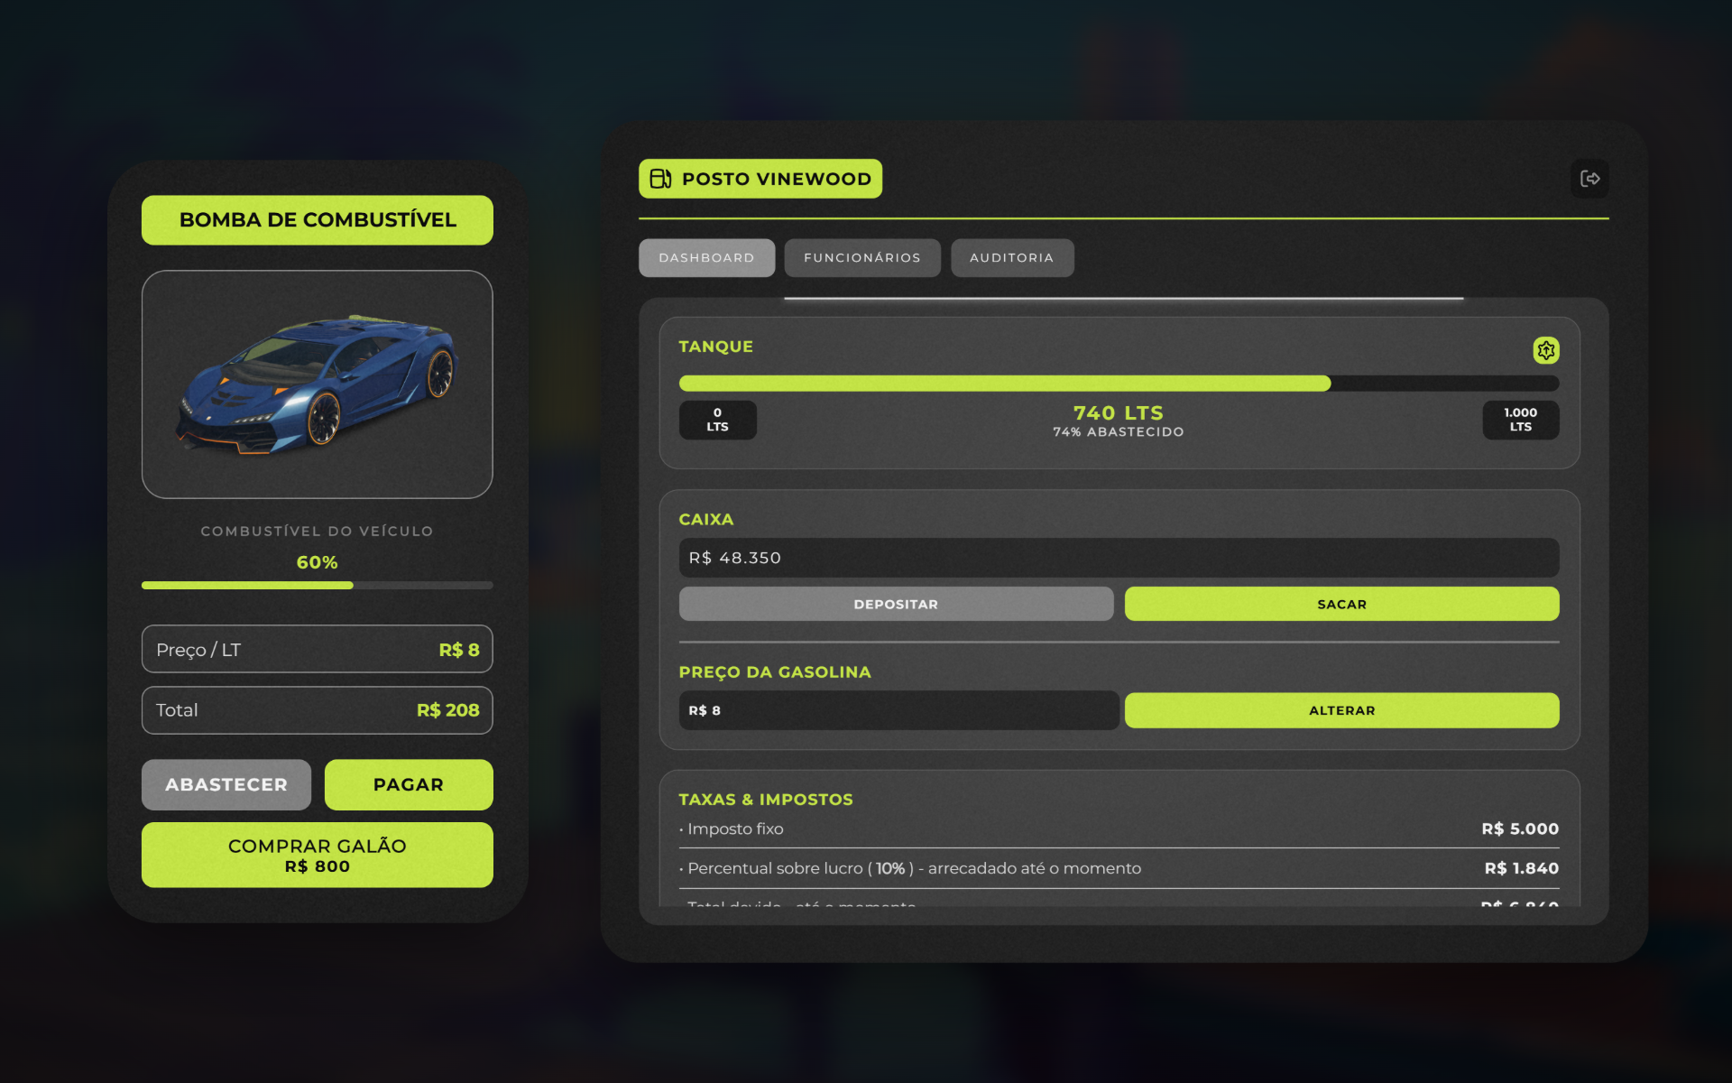Click the exit icon in panel header
Viewport: 1732px width, 1083px height.
[1589, 179]
